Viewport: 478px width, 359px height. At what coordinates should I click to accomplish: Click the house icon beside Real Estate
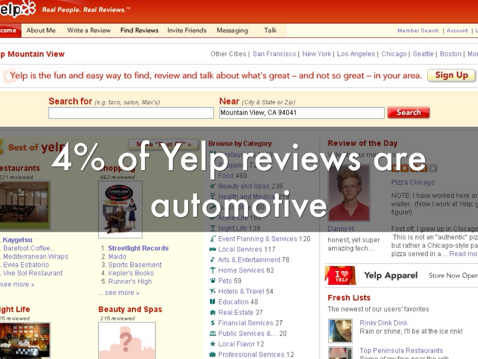coord(213,312)
